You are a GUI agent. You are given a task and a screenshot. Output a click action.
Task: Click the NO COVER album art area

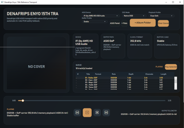[36, 63]
